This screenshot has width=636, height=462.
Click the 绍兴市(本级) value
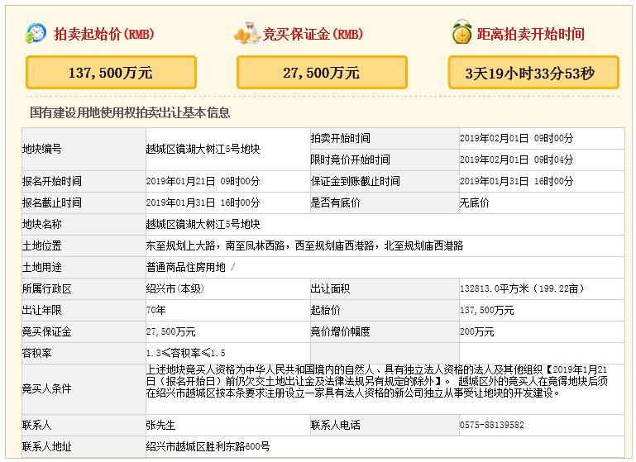coord(175,288)
